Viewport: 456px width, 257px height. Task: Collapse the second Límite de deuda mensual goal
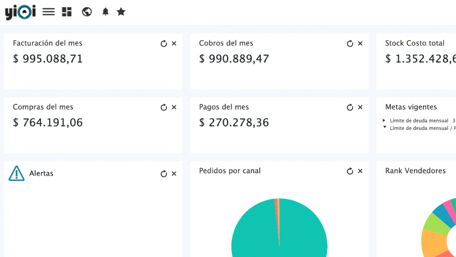(384, 127)
